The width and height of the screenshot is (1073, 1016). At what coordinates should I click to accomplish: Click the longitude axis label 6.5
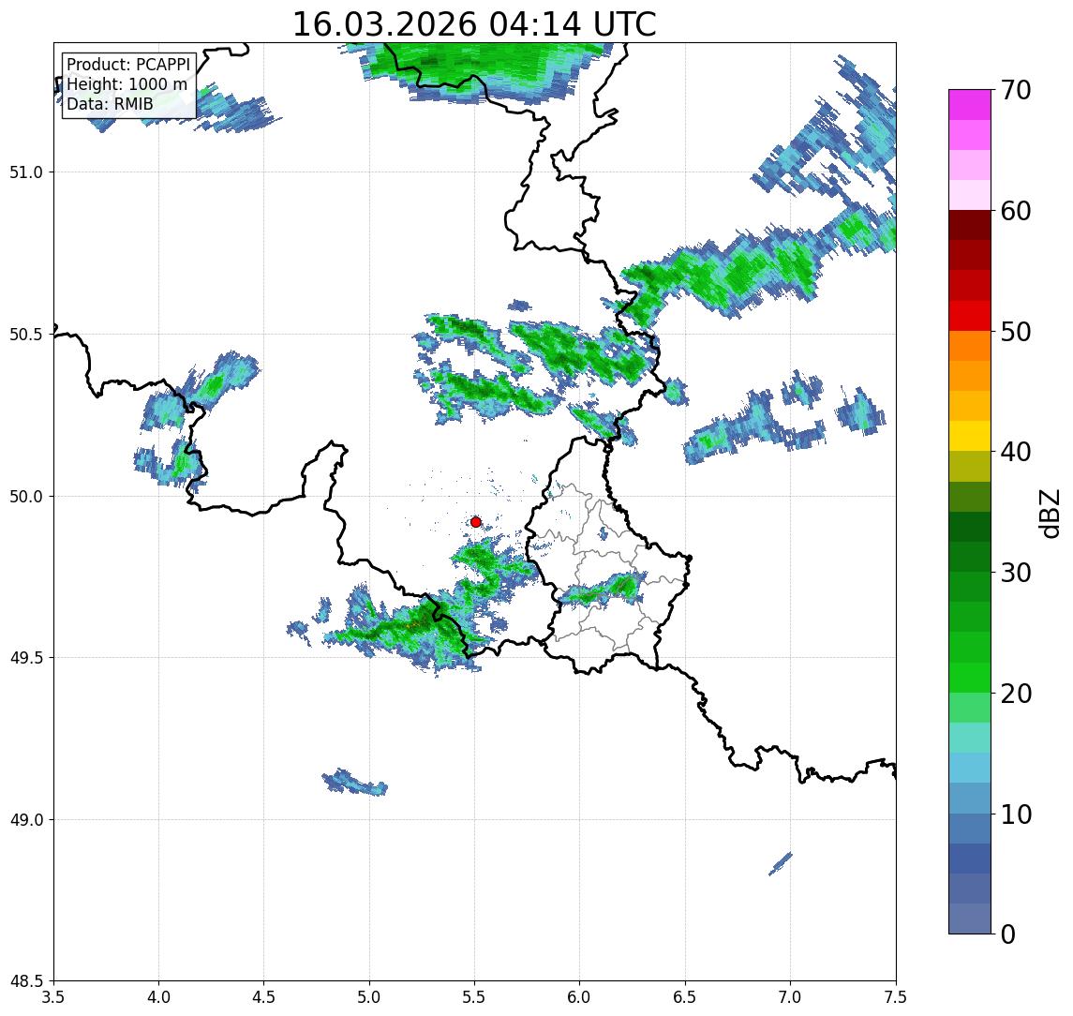point(685,997)
